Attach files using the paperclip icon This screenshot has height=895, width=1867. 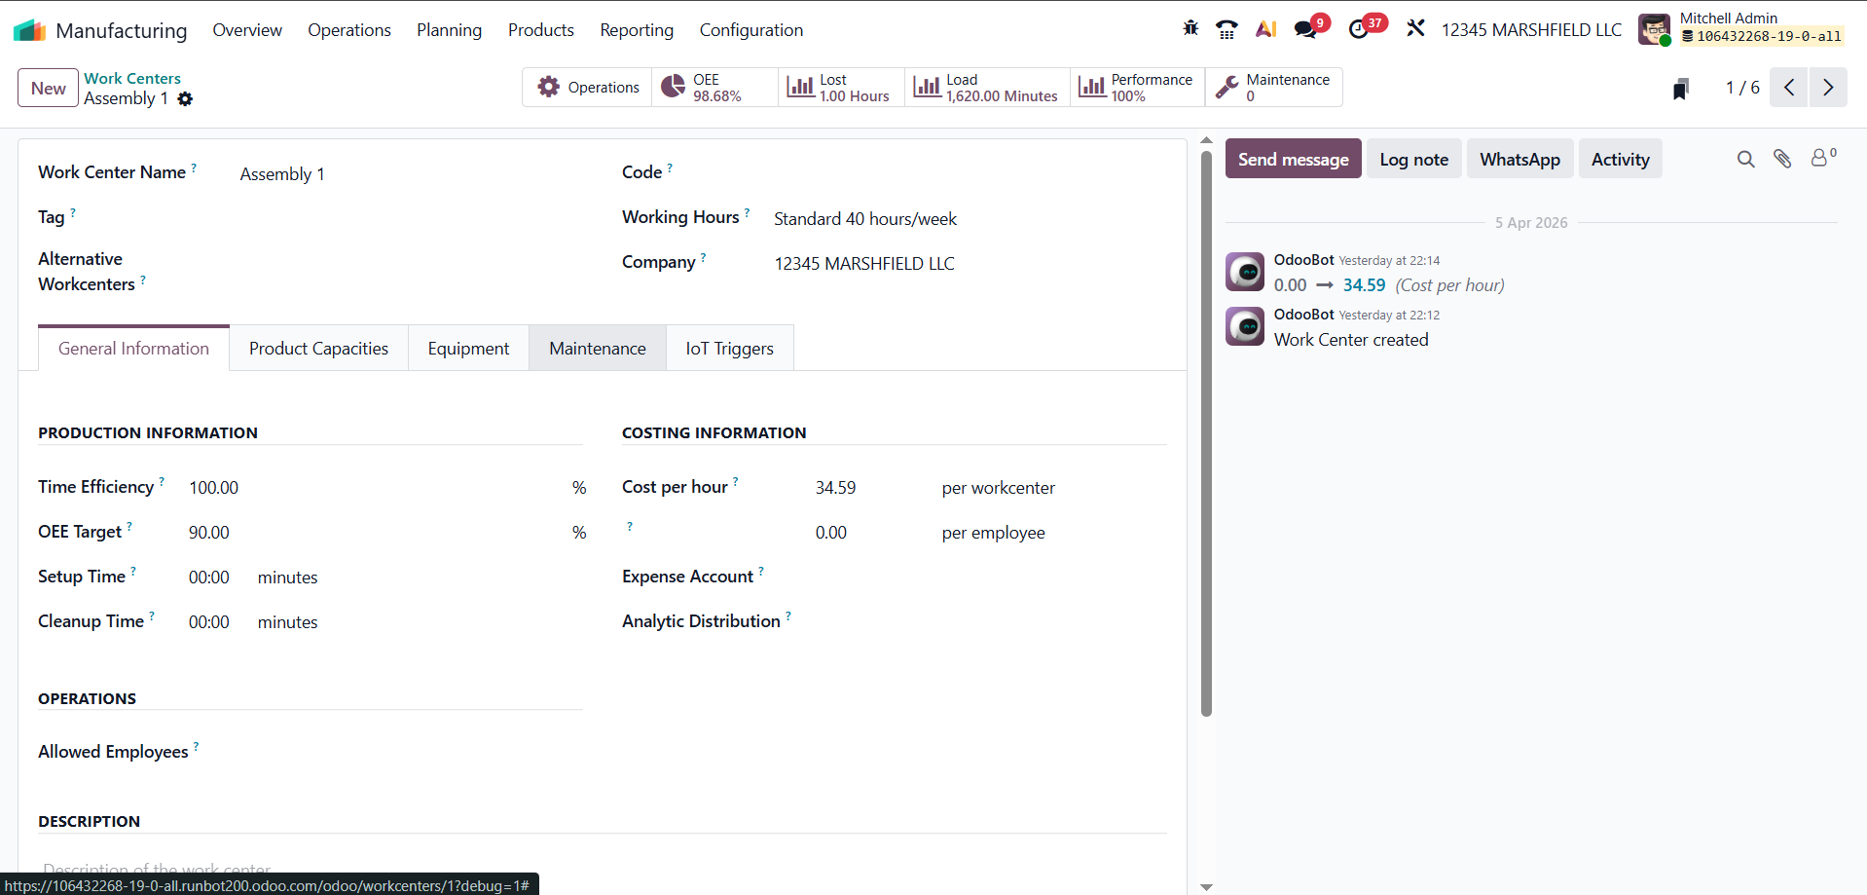tap(1782, 159)
